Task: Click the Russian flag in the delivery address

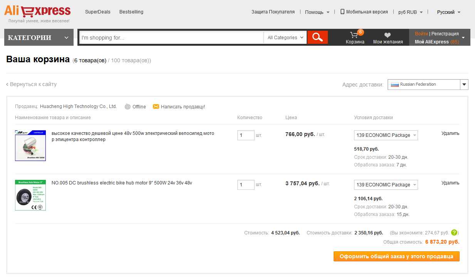Action: (x=394, y=85)
